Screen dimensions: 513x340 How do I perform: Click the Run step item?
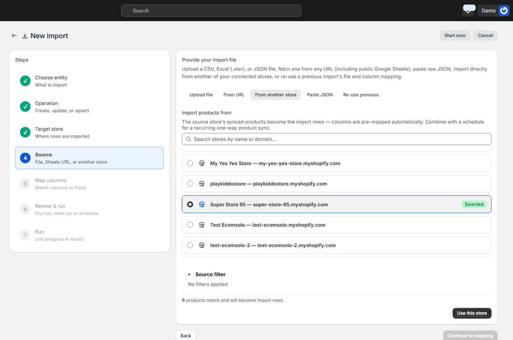pyautogui.click(x=89, y=235)
